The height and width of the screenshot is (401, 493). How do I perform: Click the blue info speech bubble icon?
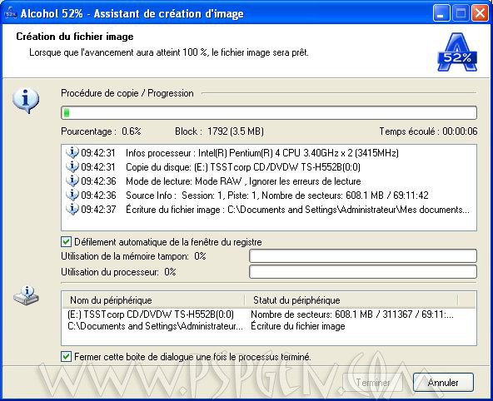pos(26,101)
